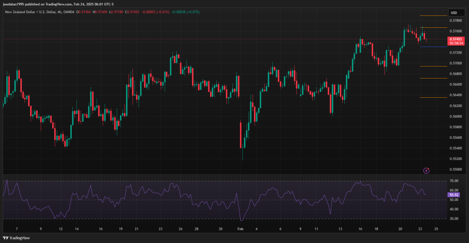Click the 30.00 RSI axis label

(454, 218)
